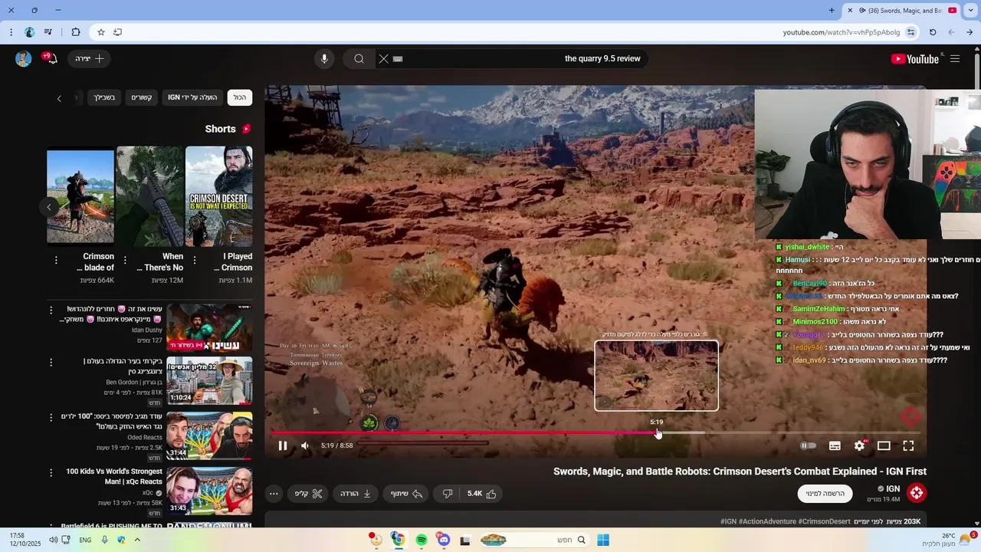981x552 pixels.
Task: Start voice search with microphone
Action: [324, 59]
